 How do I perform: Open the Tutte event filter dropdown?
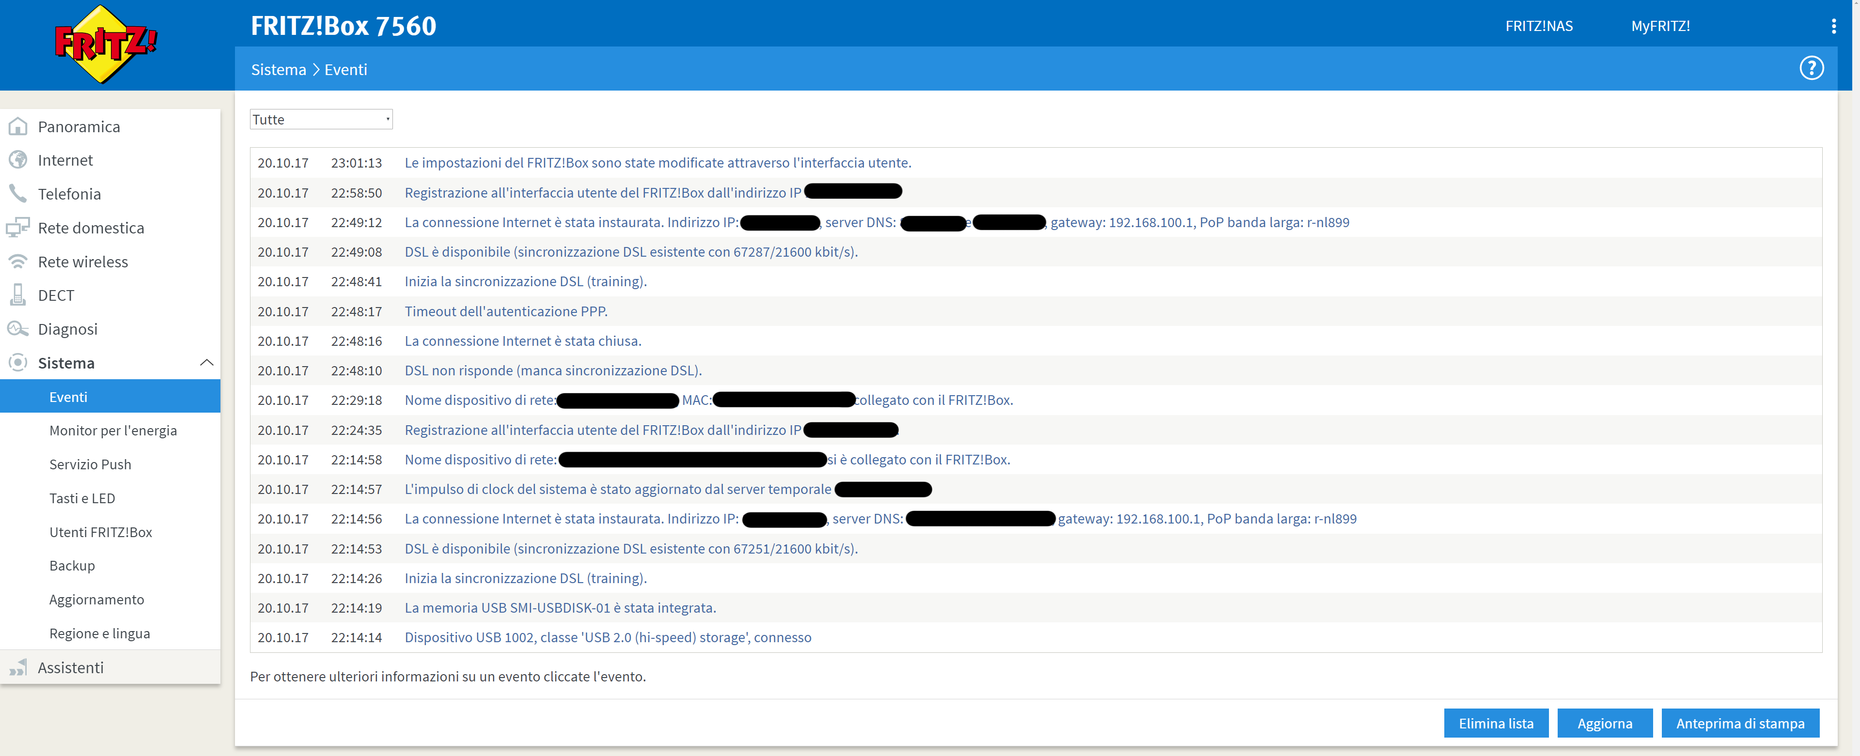coord(321,119)
